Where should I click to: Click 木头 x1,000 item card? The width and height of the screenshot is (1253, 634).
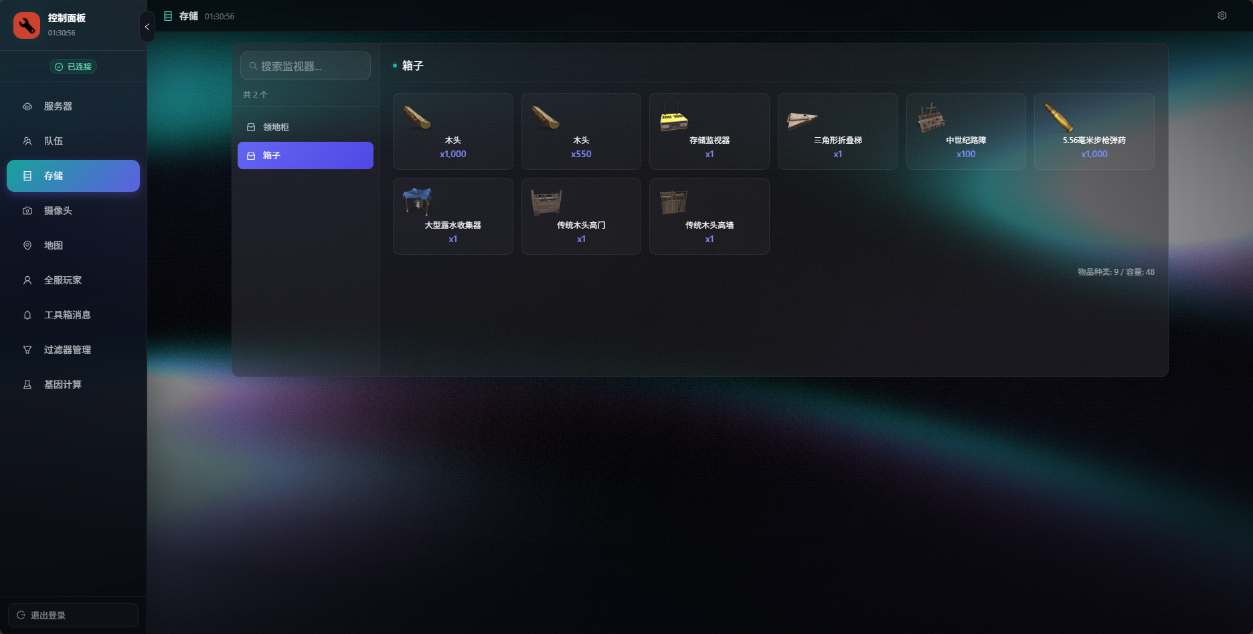click(x=453, y=131)
